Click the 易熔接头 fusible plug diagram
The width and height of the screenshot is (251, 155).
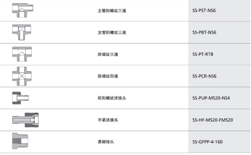pyautogui.click(x=20, y=141)
